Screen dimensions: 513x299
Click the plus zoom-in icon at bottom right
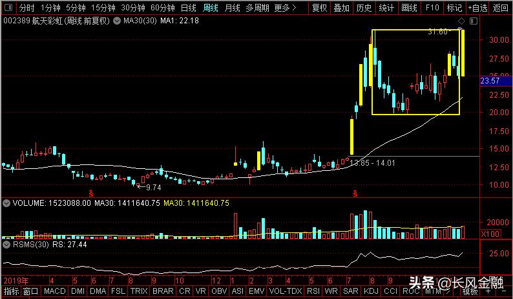tap(488, 291)
